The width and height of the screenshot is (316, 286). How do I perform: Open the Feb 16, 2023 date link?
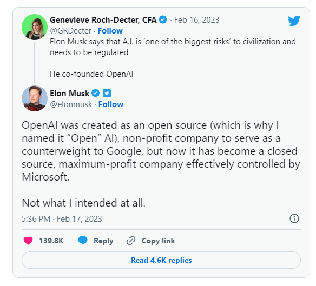coord(197,20)
